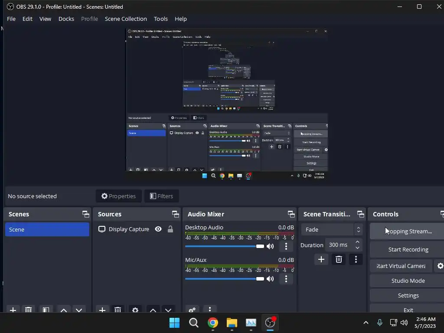Open Google Chrome from taskbar
444x333 pixels.
pos(212,323)
